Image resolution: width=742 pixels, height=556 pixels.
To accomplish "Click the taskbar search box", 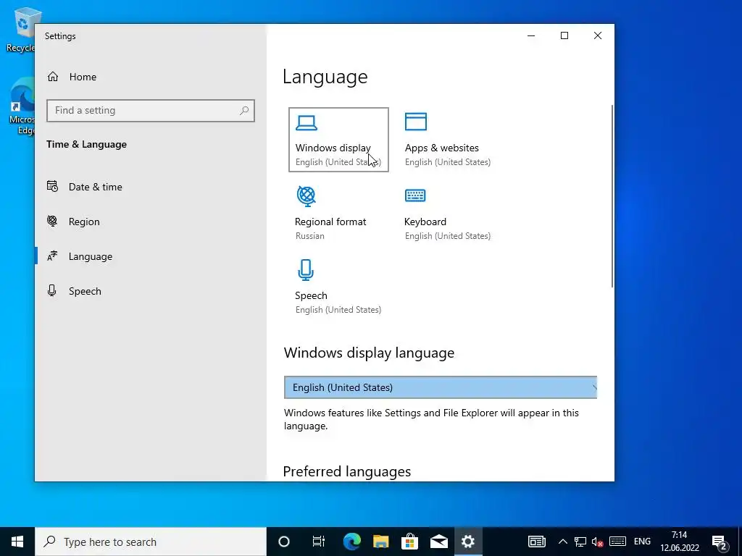I will (151, 542).
